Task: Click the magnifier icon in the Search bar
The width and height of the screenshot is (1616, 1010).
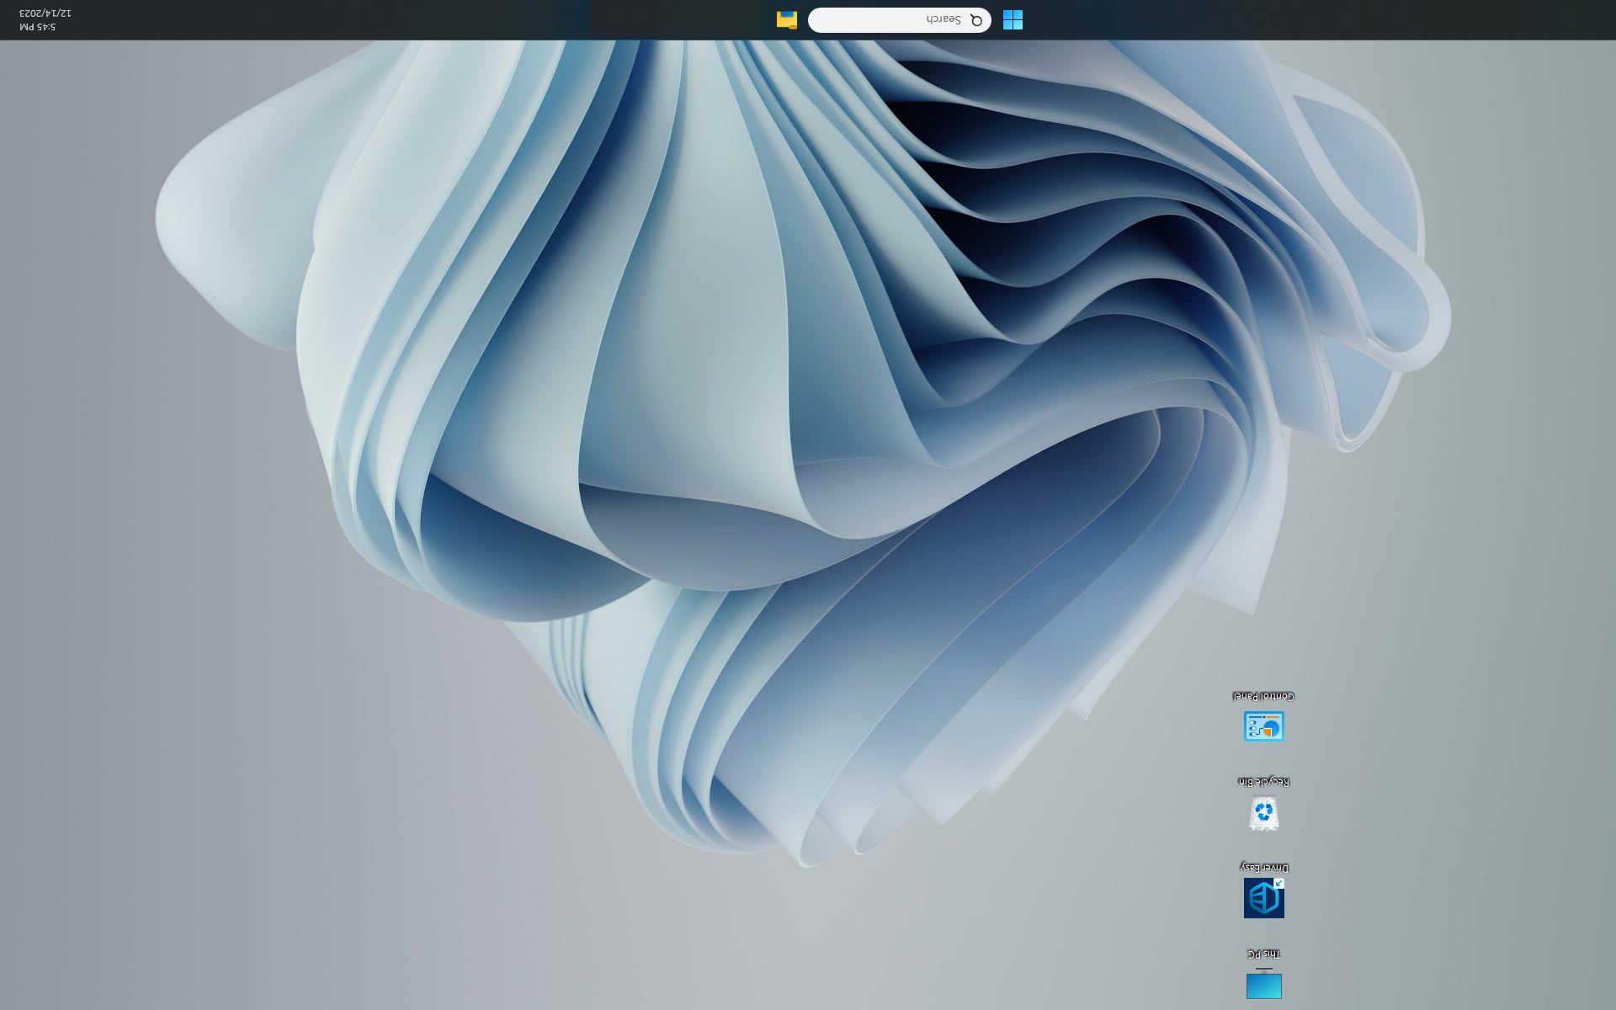Action: coord(976,20)
